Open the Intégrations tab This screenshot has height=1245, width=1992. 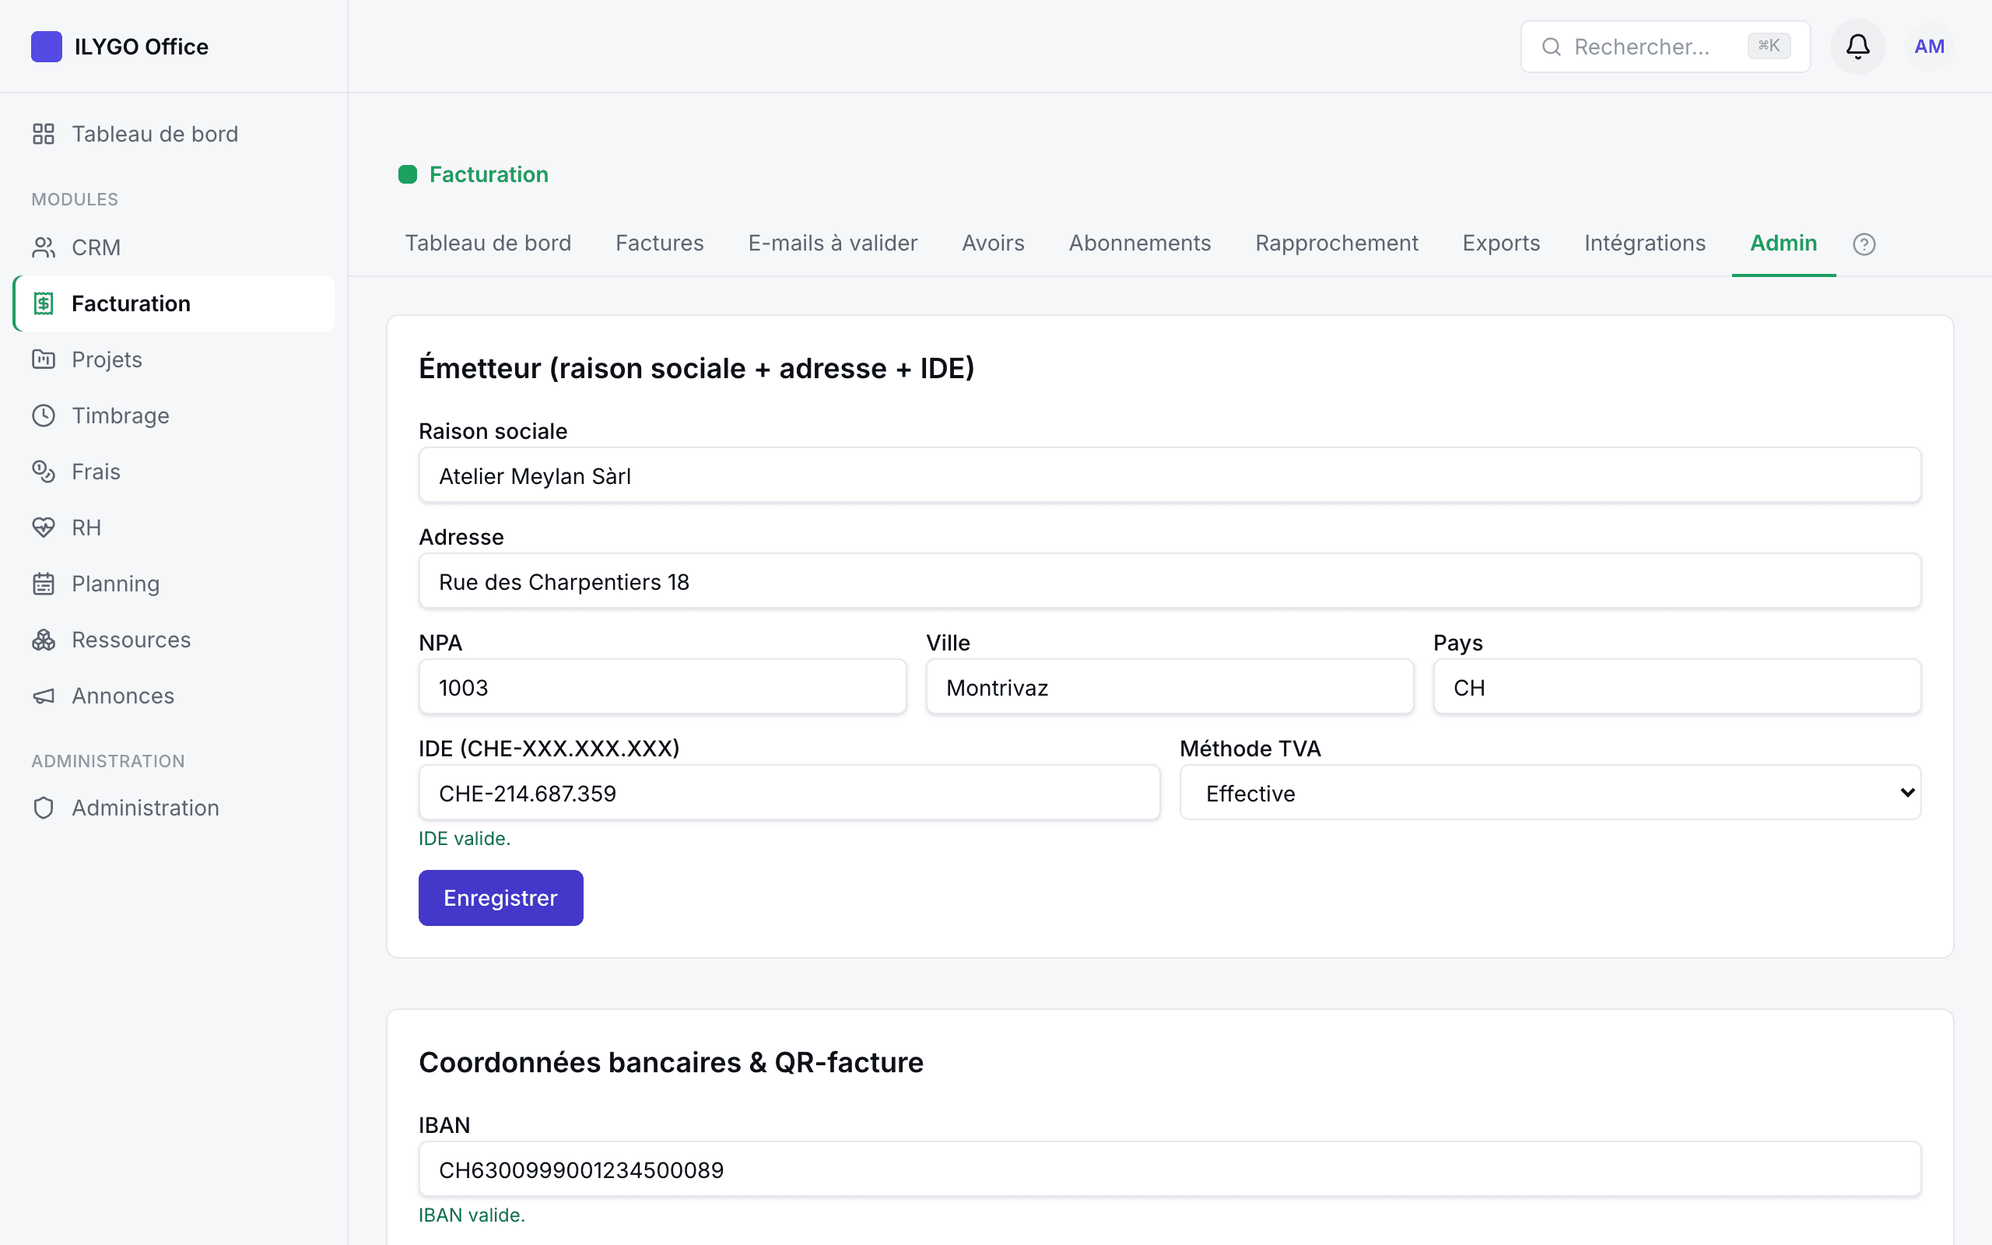click(1645, 243)
